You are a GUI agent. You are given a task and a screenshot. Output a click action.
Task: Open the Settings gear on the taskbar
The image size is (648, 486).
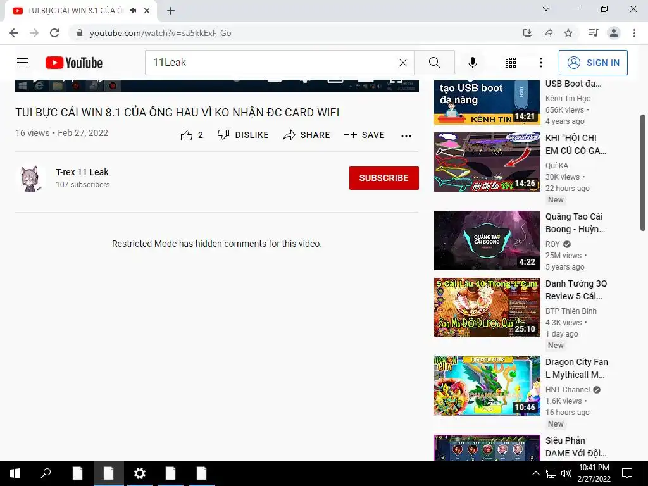(140, 473)
